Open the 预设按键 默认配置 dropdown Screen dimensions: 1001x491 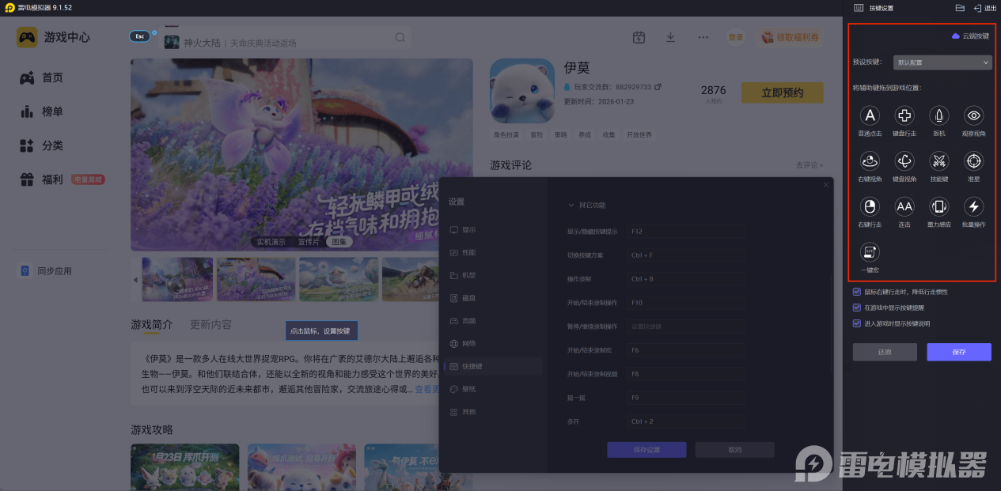(942, 62)
